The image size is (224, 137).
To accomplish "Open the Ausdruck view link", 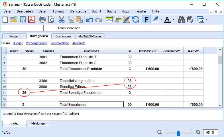I will click(x=79, y=43).
